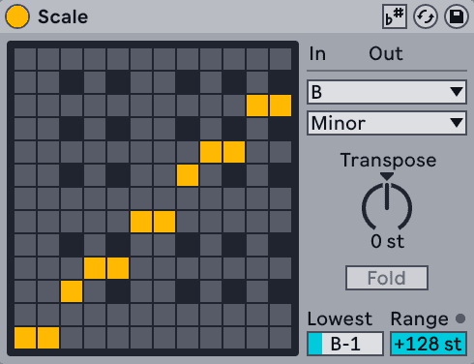
Task: Click the Scale device title
Action: pyautogui.click(x=63, y=16)
